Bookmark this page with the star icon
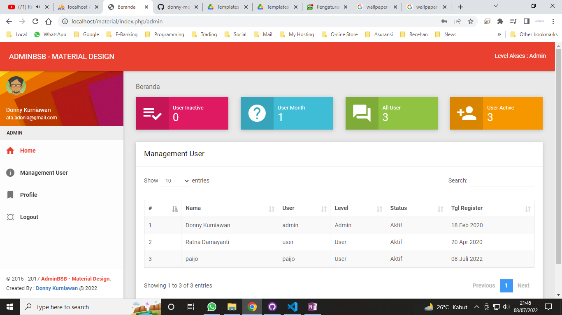 click(x=471, y=21)
